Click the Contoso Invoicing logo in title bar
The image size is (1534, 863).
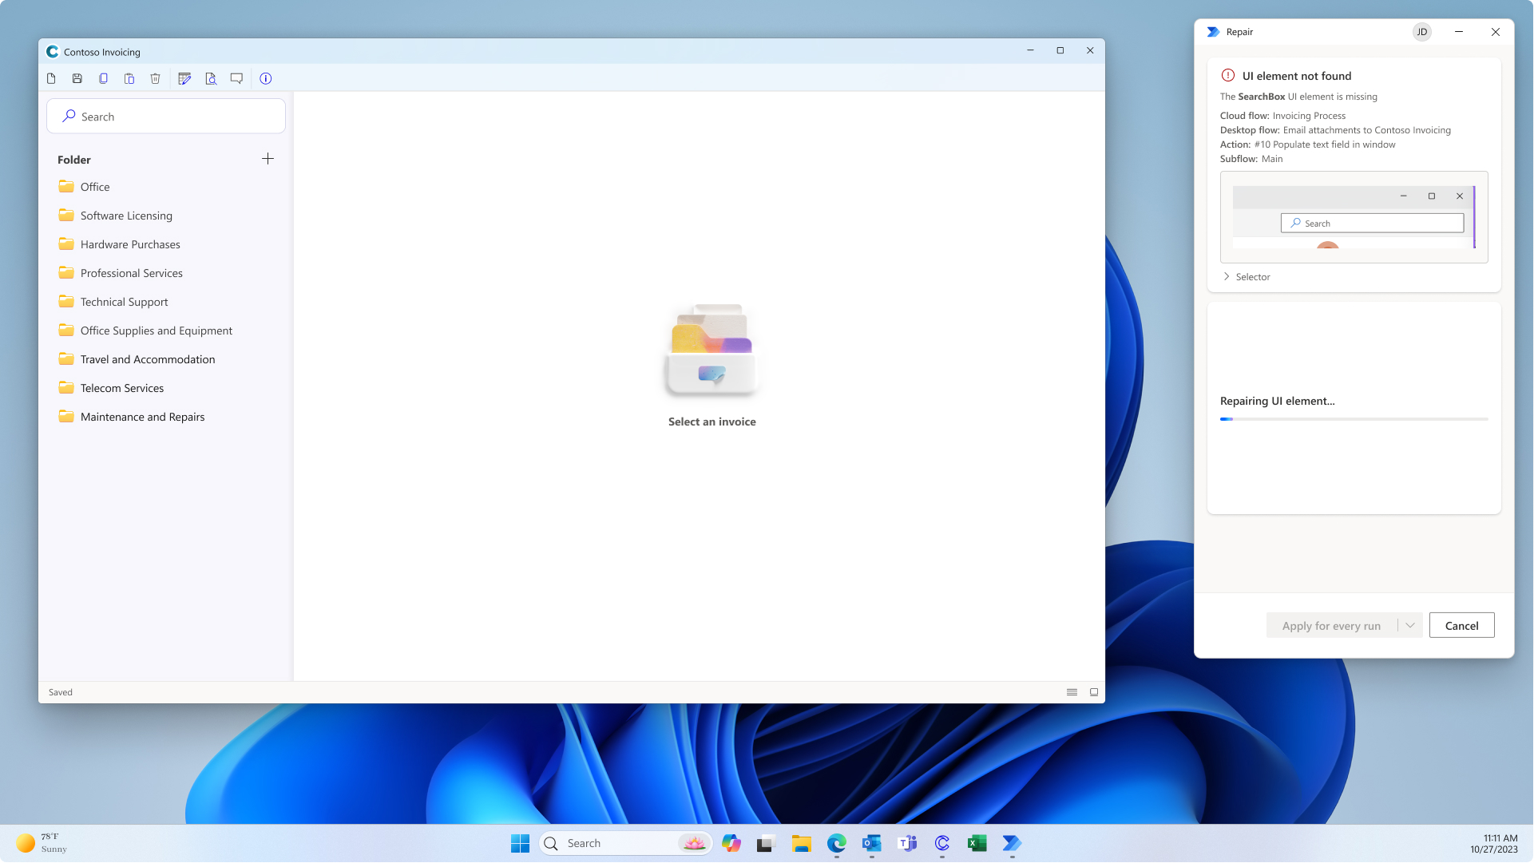[x=53, y=52]
